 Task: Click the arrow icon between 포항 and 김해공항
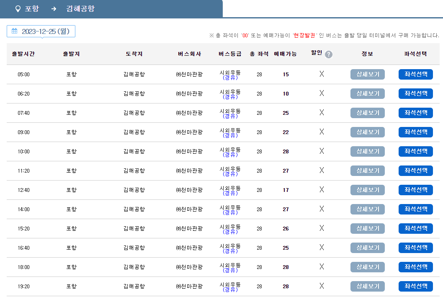click(x=54, y=9)
